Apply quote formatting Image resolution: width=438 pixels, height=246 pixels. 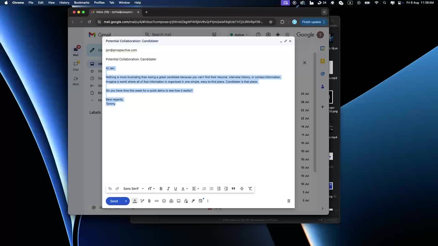click(233, 189)
